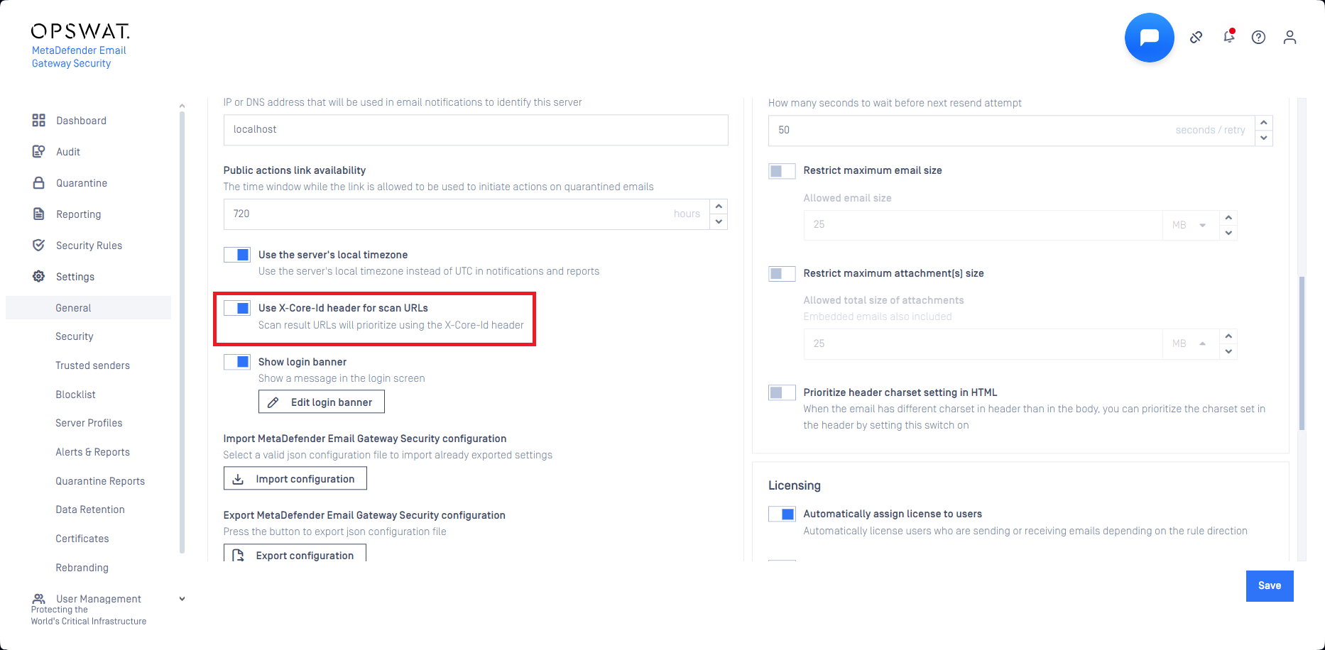Open the notifications bell
Screen dimensions: 1325x650
tap(1228, 37)
